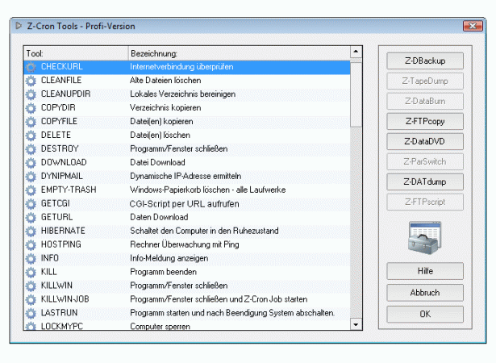This screenshot has width=496, height=363.
Task: Click description 'Lokales Verzeichnis bereinigen'
Action: coord(183,94)
